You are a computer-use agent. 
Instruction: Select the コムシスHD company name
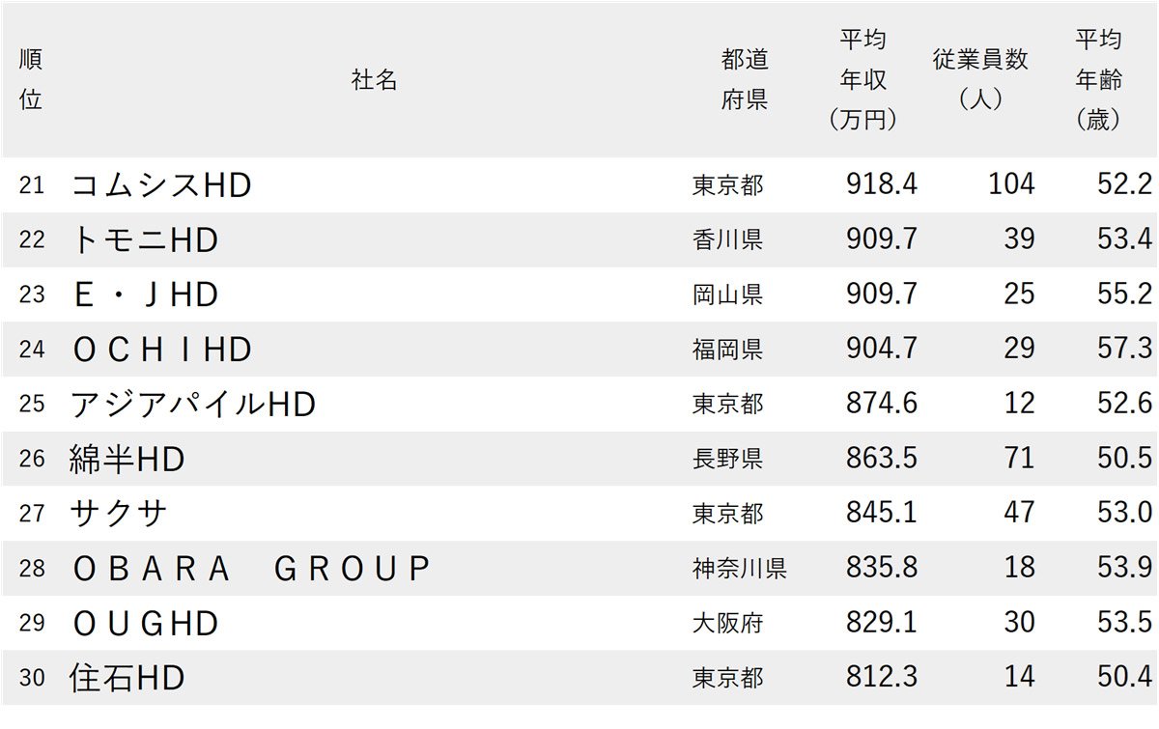click(161, 185)
